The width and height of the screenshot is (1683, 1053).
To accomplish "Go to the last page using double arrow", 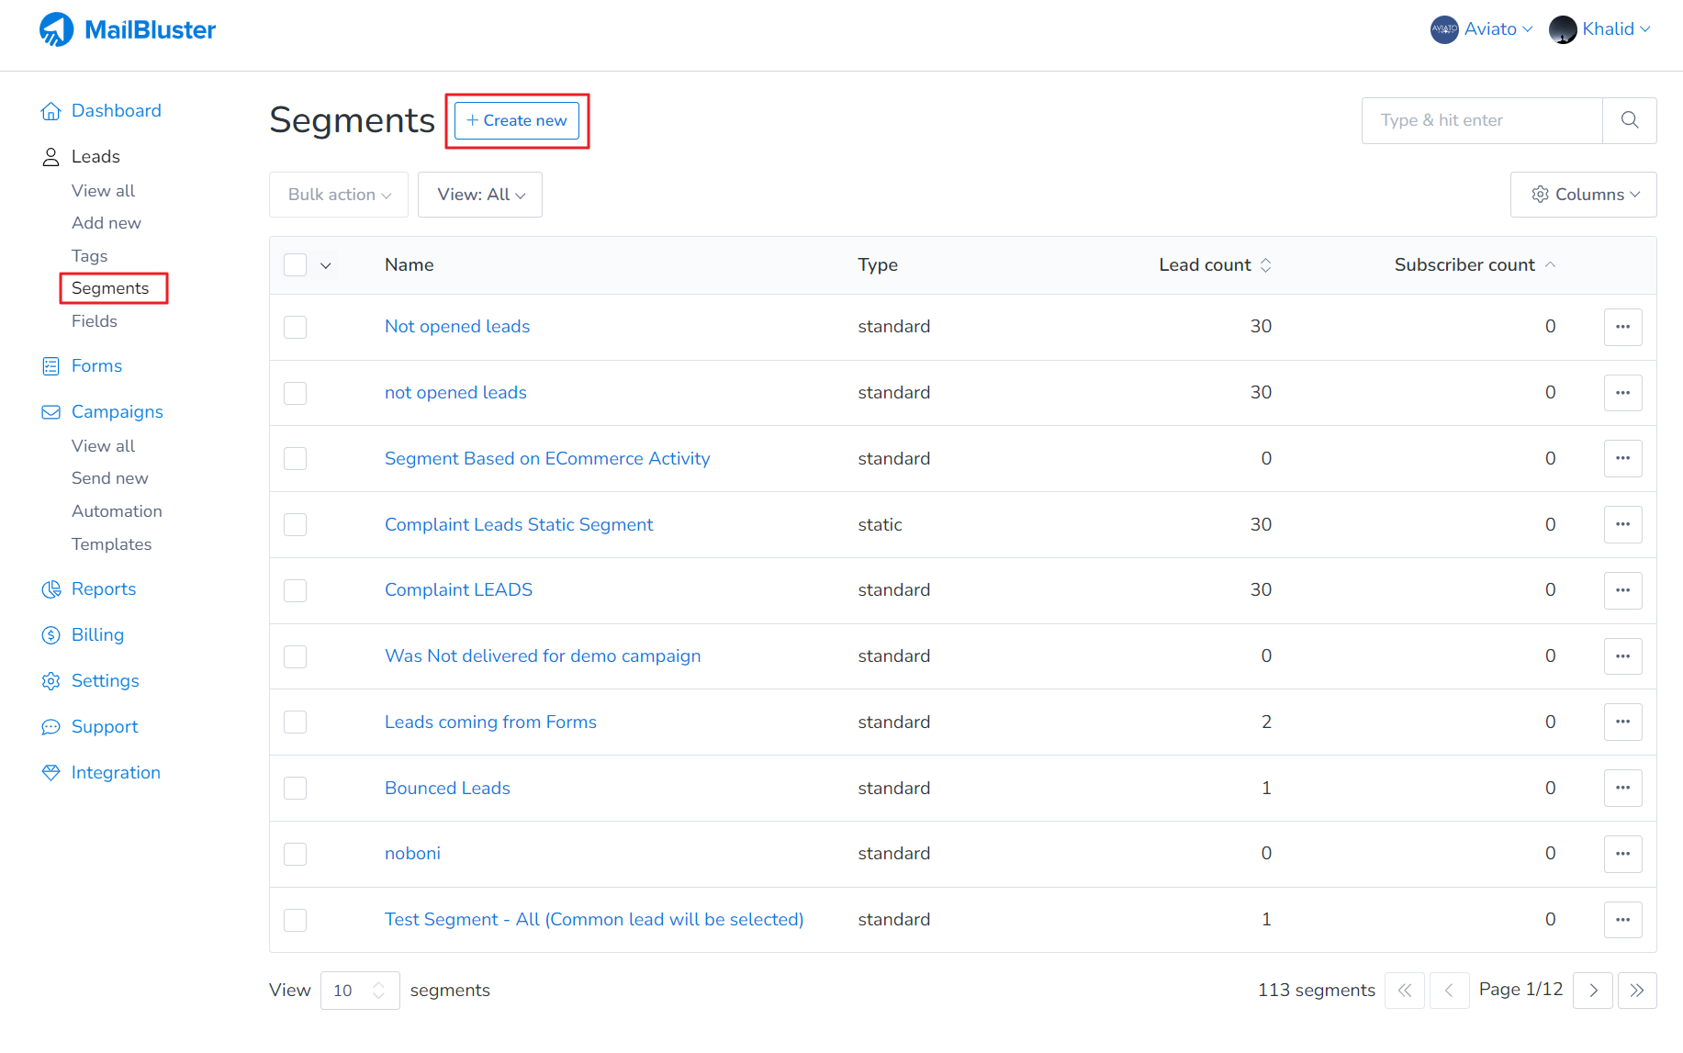I will pos(1636,991).
